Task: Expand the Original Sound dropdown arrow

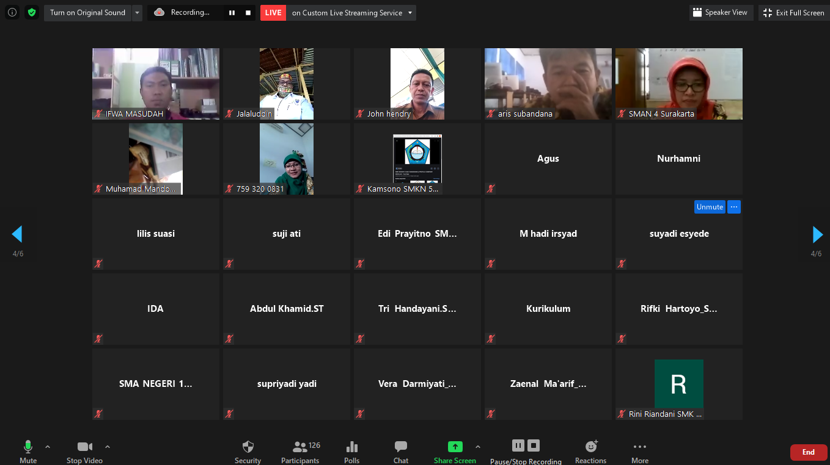Action: click(138, 13)
